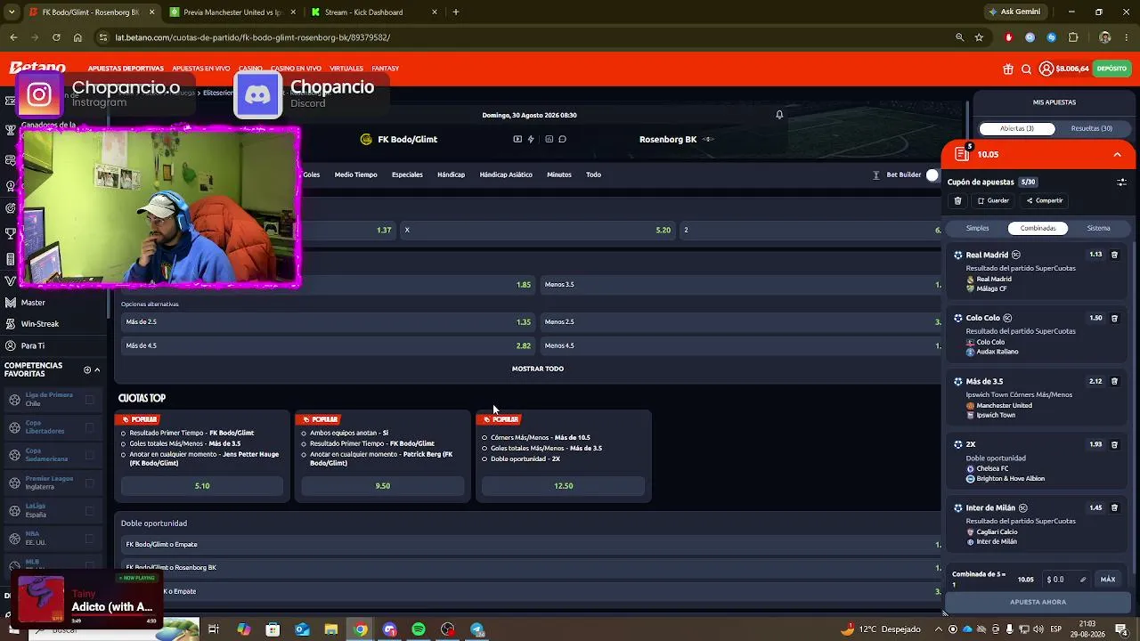Open Para Ti sidebar entry
The height and width of the screenshot is (641, 1140).
[33, 345]
